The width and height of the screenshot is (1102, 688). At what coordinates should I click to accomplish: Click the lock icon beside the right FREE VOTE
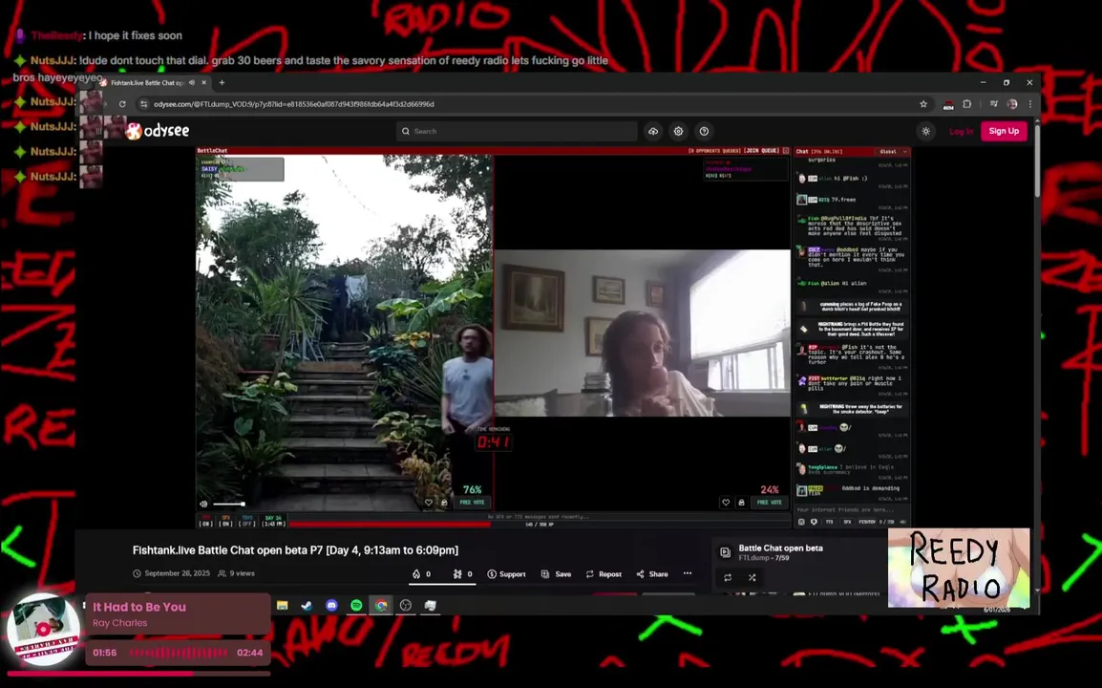pyautogui.click(x=741, y=503)
